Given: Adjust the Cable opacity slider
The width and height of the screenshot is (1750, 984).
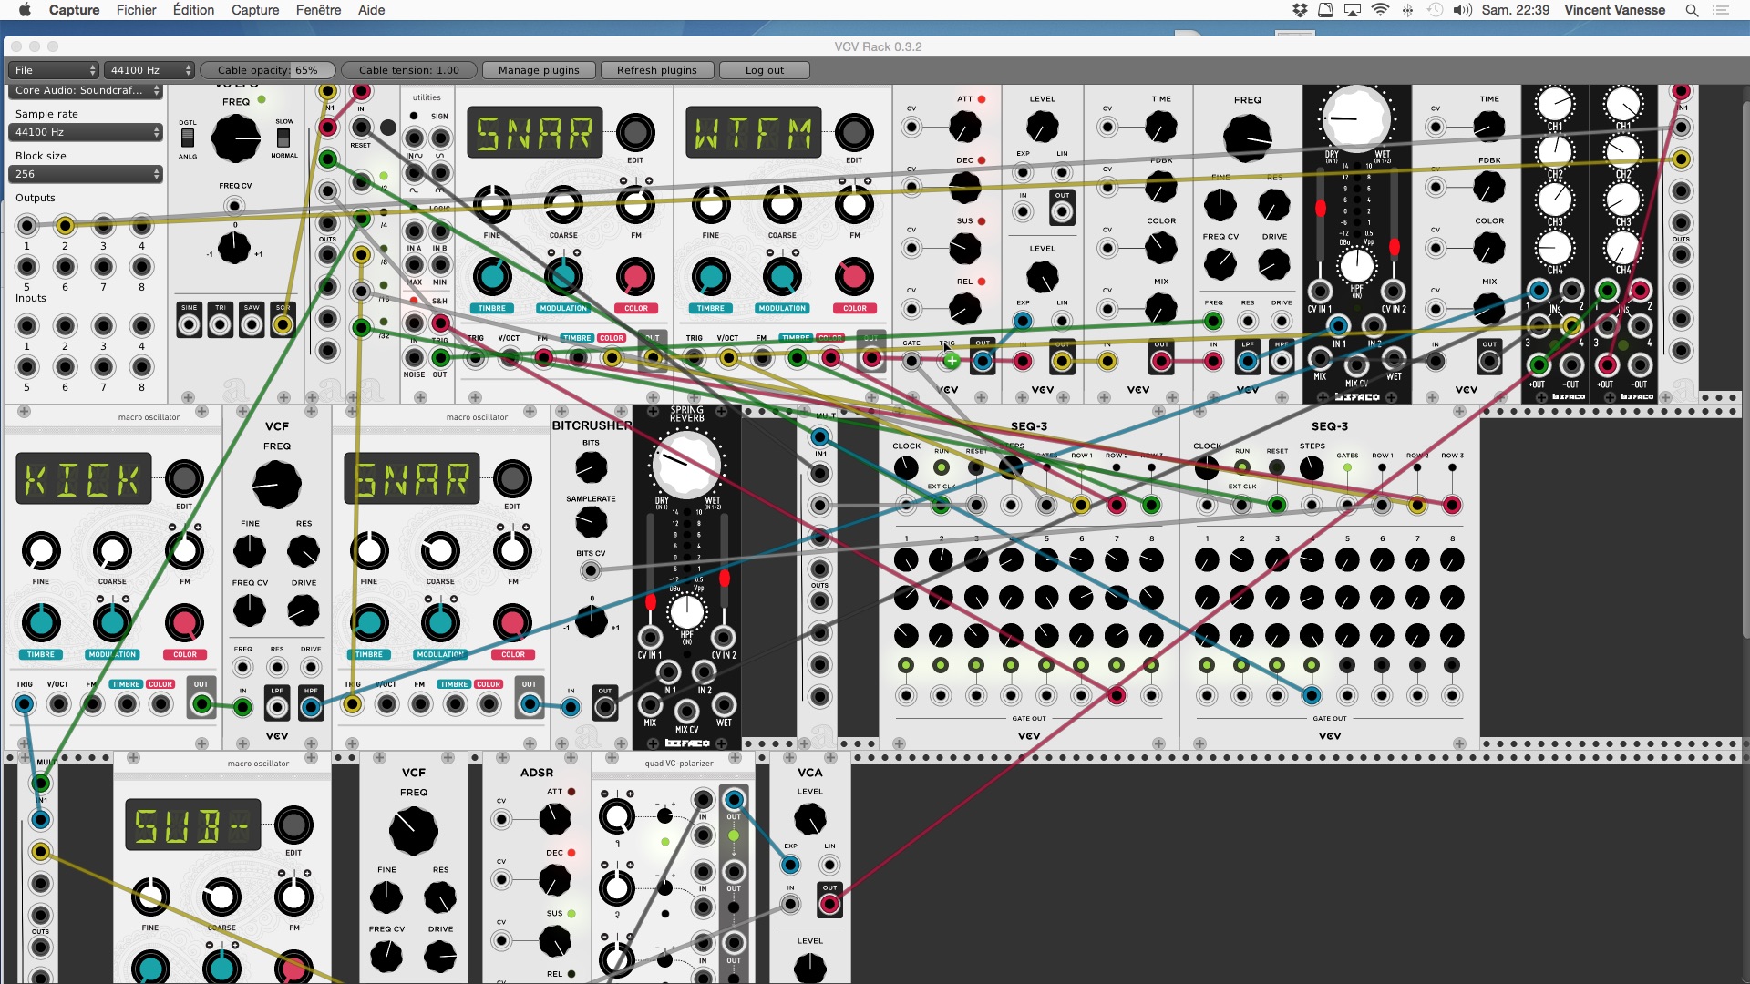Looking at the screenshot, I should click(268, 70).
